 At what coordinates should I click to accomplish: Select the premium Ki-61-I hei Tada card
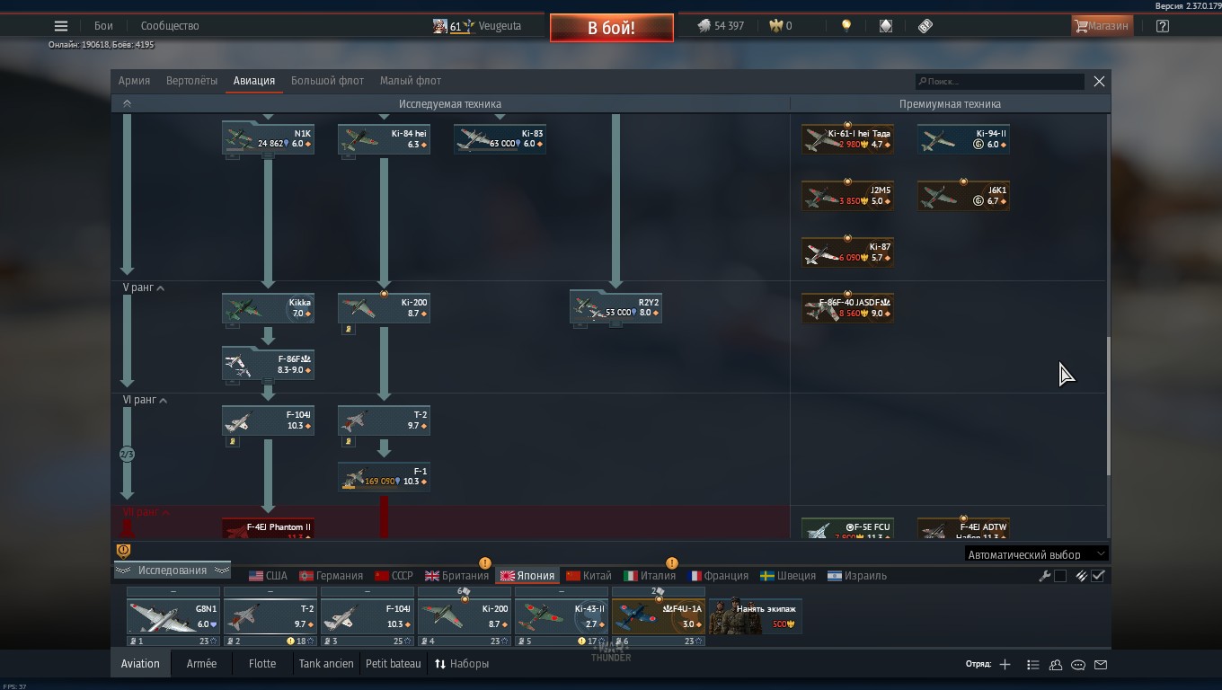click(847, 138)
